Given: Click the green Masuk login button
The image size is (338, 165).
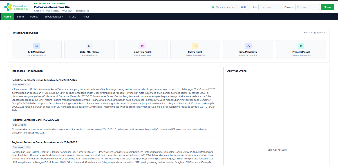Looking at the screenshot, I should [327, 7].
